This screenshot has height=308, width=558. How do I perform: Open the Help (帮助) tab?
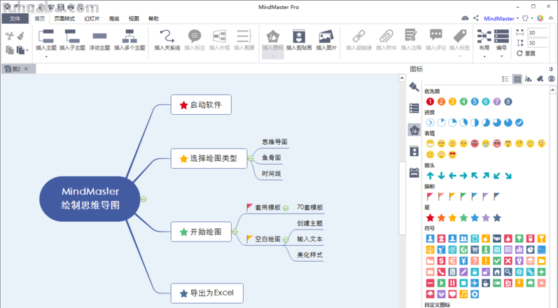point(153,18)
